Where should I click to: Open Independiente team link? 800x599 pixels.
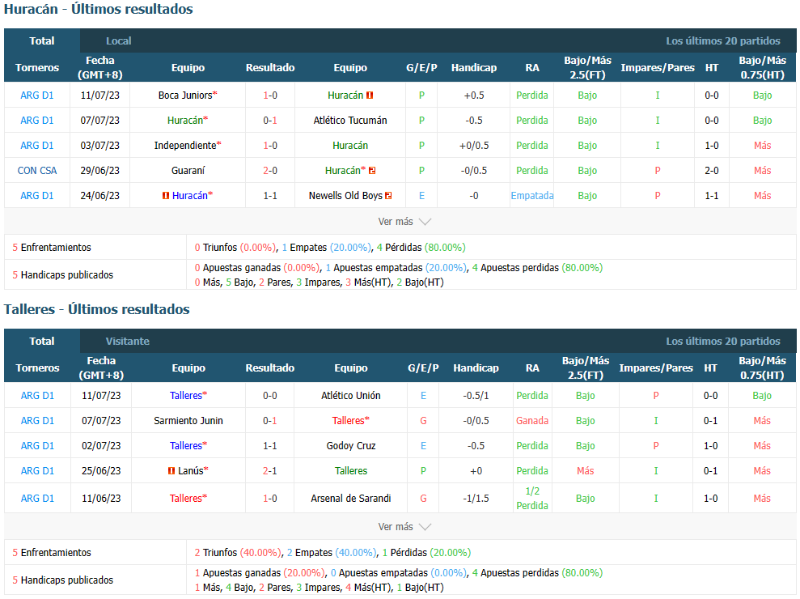185,146
